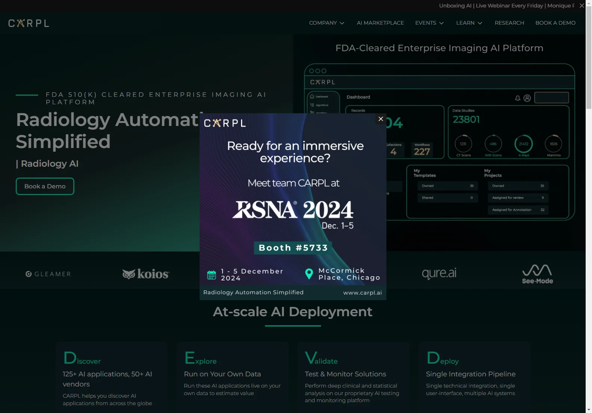Click Workflows count 227
Image resolution: width=592 pixels, height=413 pixels.
pos(422,151)
